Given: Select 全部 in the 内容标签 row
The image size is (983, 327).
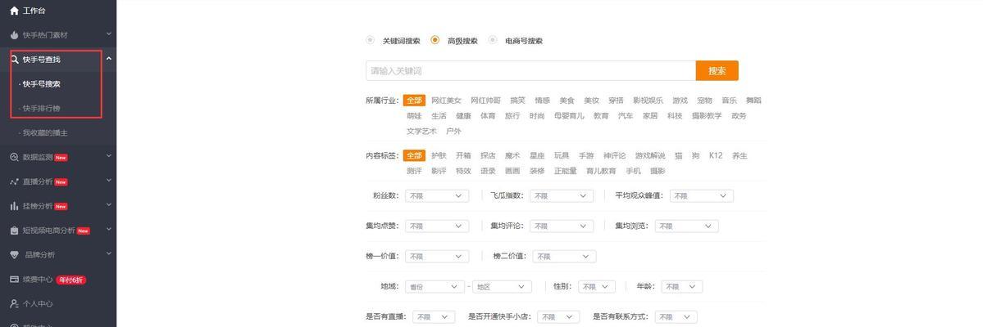Looking at the screenshot, I should coord(414,155).
